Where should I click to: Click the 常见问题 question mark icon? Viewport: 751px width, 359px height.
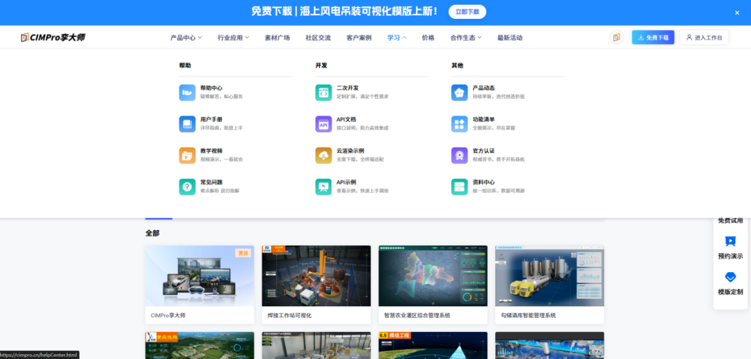pos(187,187)
